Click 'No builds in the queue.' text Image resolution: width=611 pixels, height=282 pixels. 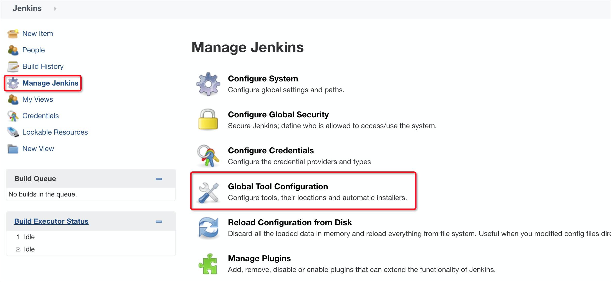pyautogui.click(x=43, y=194)
